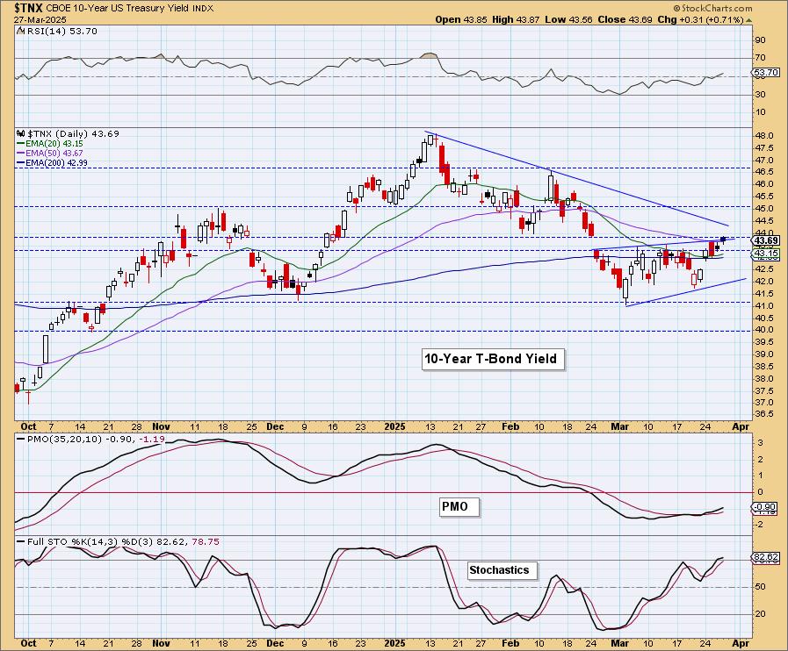Click the PMO(35,20,10) -0.90 indicator label

point(83,440)
